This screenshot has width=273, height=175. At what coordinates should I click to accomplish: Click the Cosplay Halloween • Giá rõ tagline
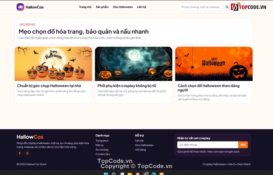point(227,164)
